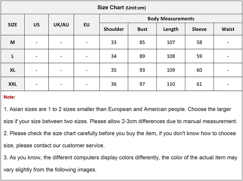Select the XL size row label
The height and width of the screenshot is (181, 243).
(x=12, y=70)
